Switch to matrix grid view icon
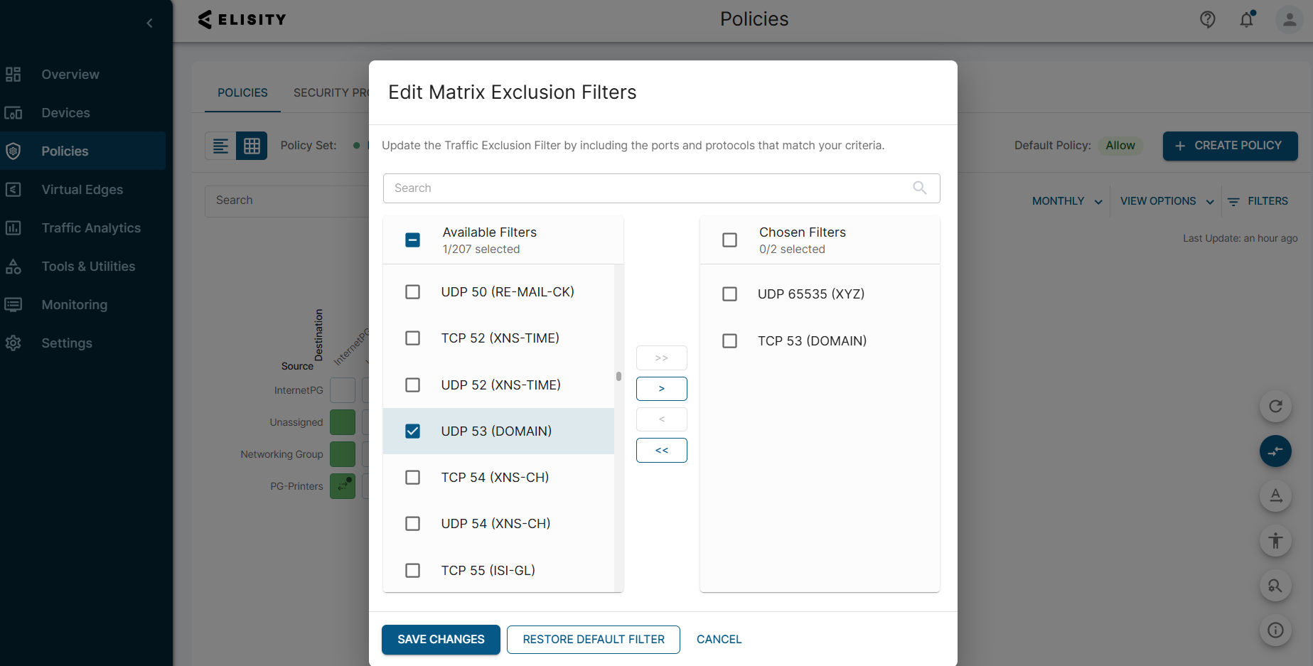 pyautogui.click(x=252, y=146)
